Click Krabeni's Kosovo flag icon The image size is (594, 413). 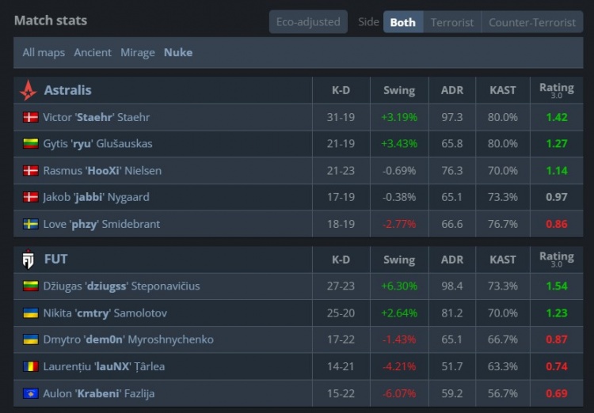(x=31, y=394)
